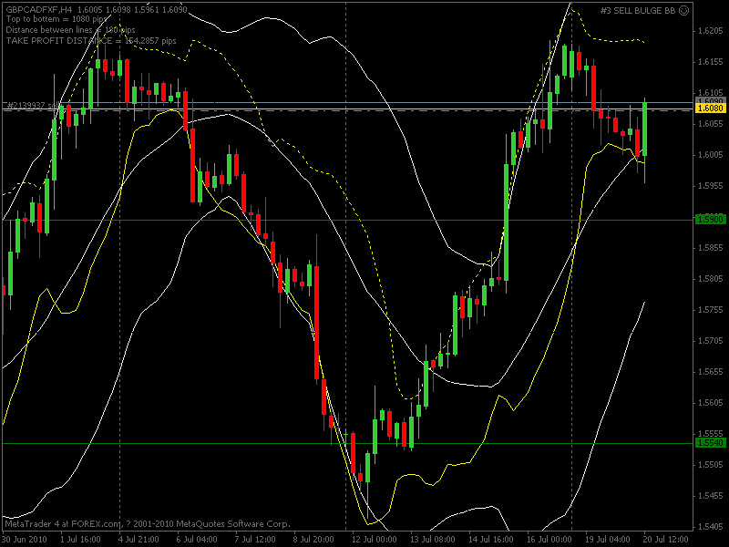Click the '12 Jul 00:00' time axis label

375,540
